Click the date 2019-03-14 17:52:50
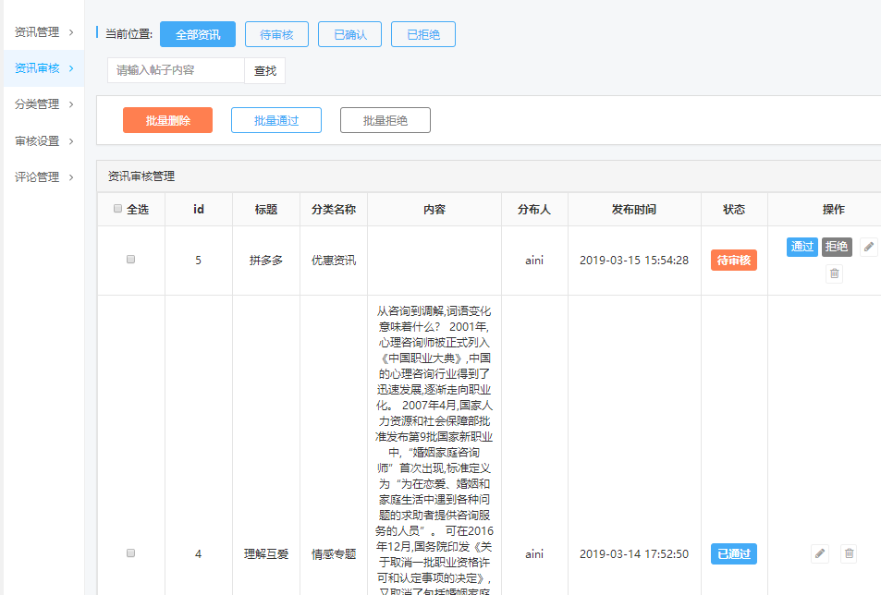The height and width of the screenshot is (595, 881). (634, 554)
